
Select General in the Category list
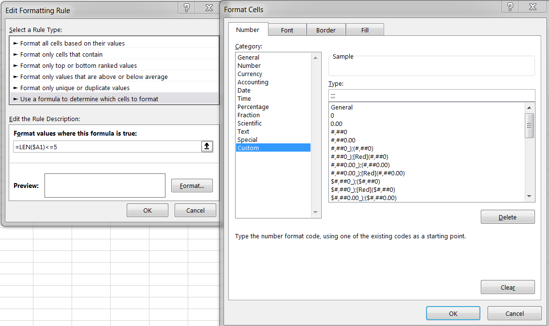coord(273,58)
